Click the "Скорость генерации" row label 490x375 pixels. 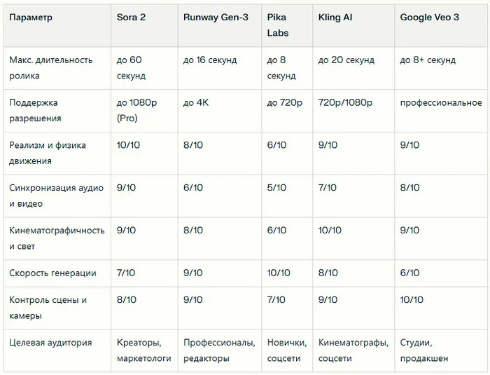click(52, 273)
